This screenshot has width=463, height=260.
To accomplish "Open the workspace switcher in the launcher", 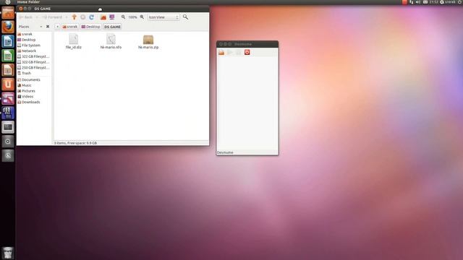I will [x=8, y=127].
